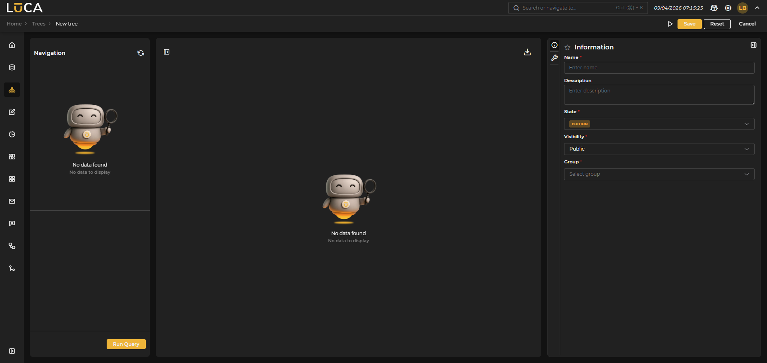This screenshot has width=767, height=363.
Task: Expand the left sidebar menu
Action: tap(12, 351)
